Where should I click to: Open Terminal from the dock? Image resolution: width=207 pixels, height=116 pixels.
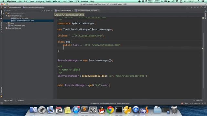click(119, 110)
